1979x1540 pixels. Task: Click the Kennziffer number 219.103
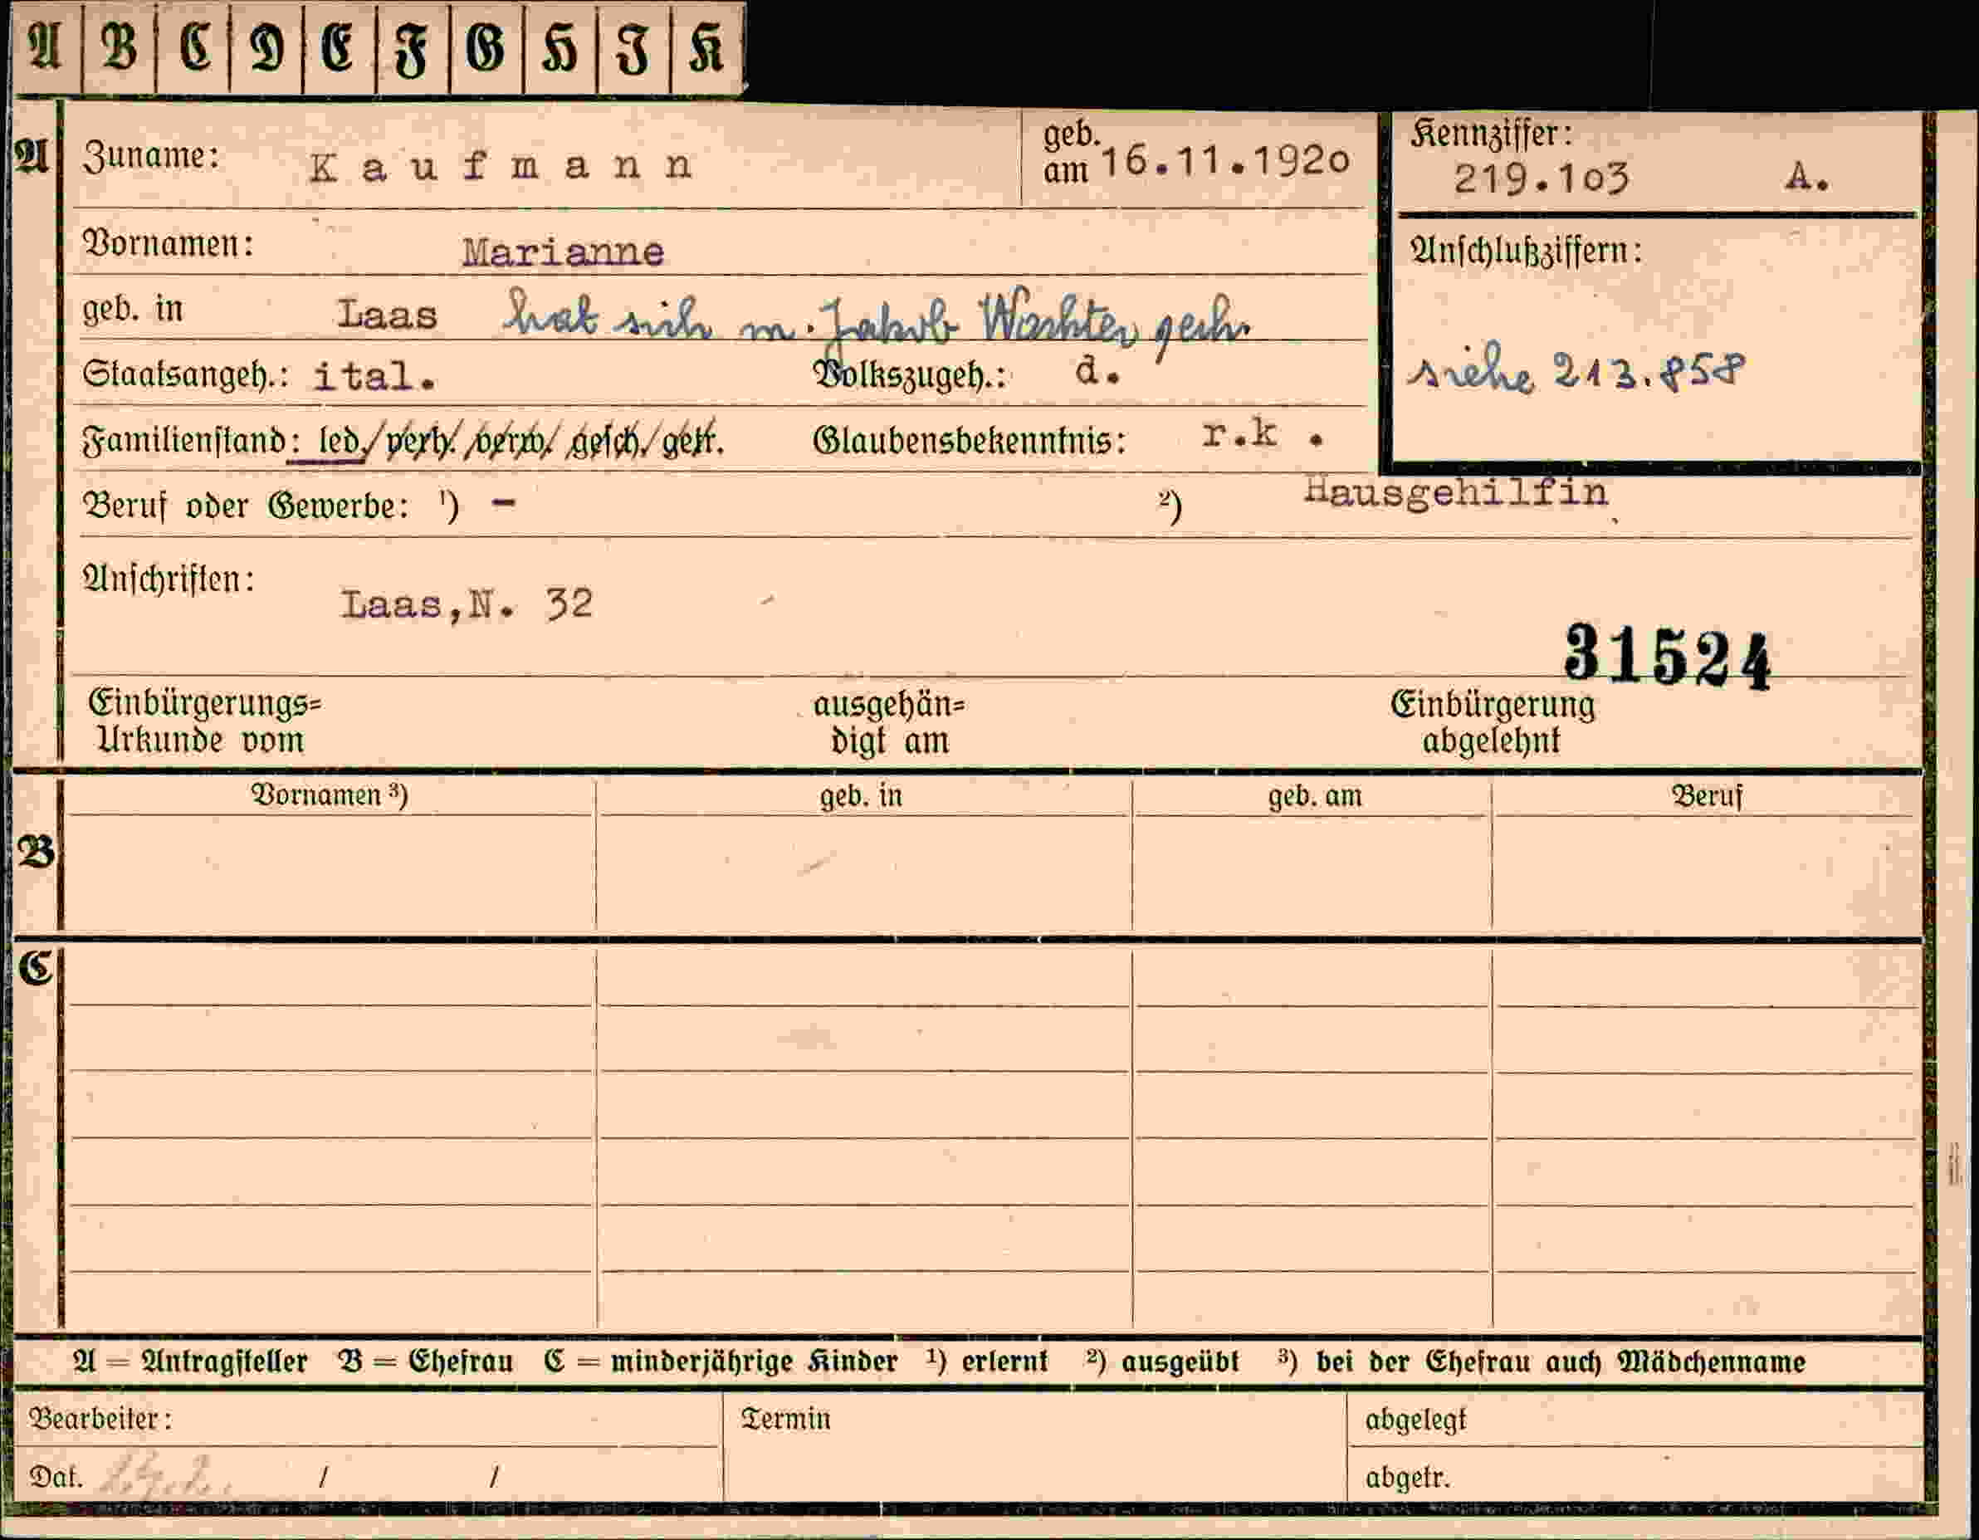click(x=1542, y=178)
